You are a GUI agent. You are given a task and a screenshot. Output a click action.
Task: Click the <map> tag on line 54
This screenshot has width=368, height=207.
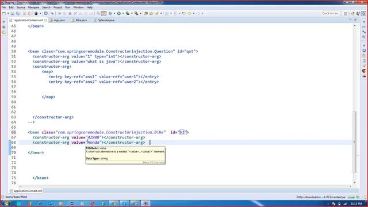coord(47,71)
